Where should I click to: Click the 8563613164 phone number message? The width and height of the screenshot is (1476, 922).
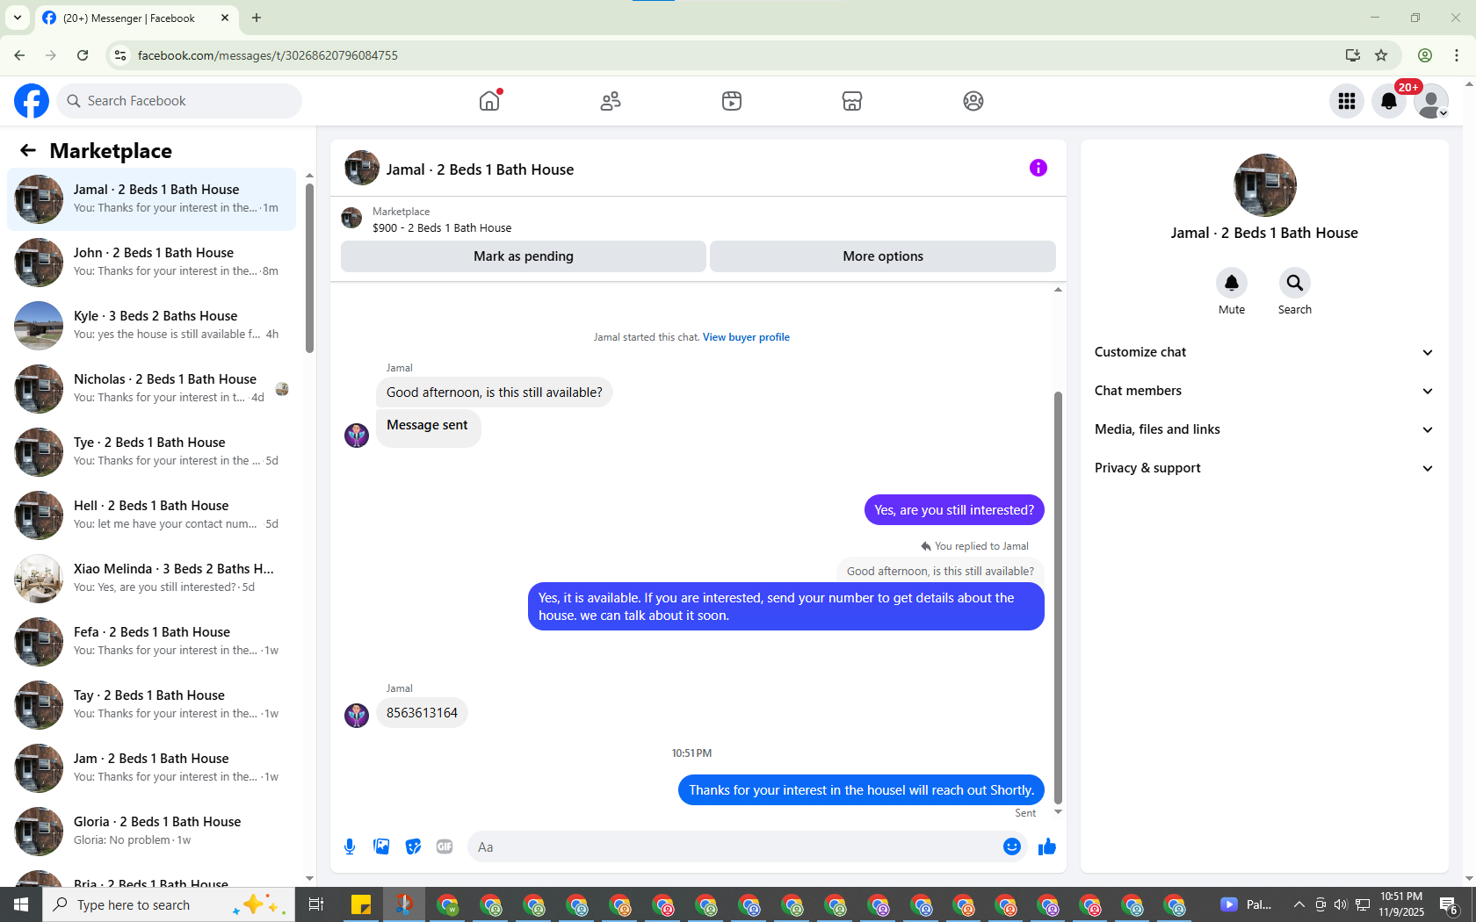point(422,713)
